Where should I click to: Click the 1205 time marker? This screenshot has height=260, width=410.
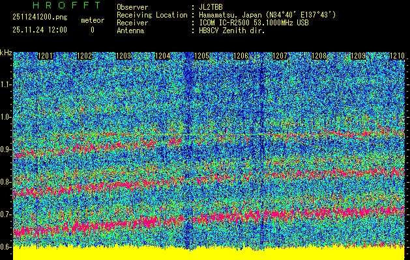[202, 57]
